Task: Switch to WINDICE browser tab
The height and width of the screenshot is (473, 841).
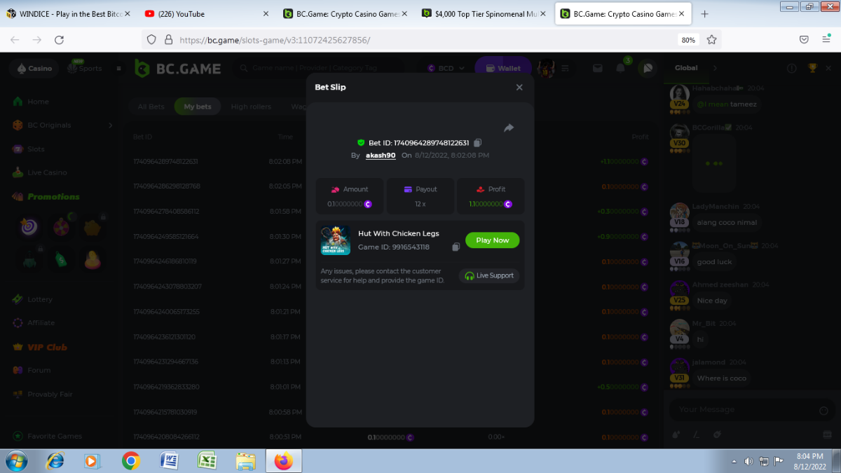Action: pyautogui.click(x=67, y=14)
